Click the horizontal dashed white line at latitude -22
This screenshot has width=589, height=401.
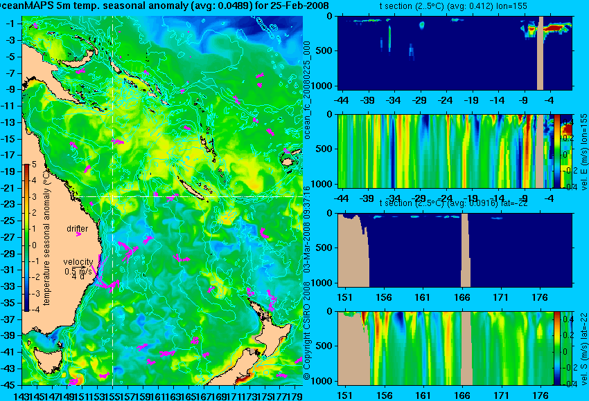tap(189, 196)
